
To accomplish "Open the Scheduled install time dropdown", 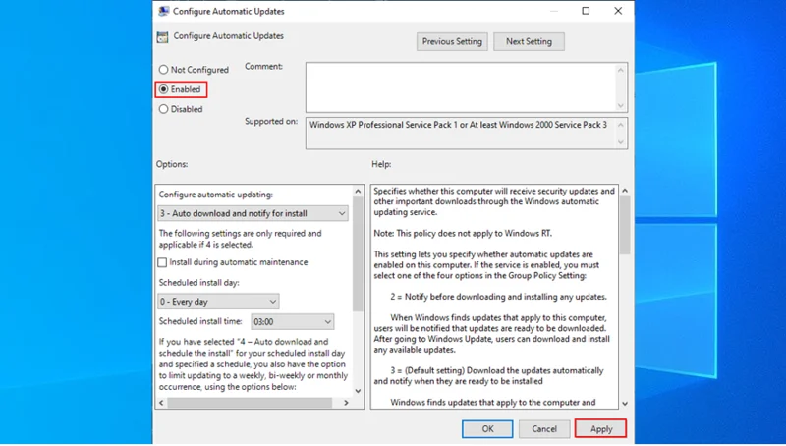I will 293,321.
